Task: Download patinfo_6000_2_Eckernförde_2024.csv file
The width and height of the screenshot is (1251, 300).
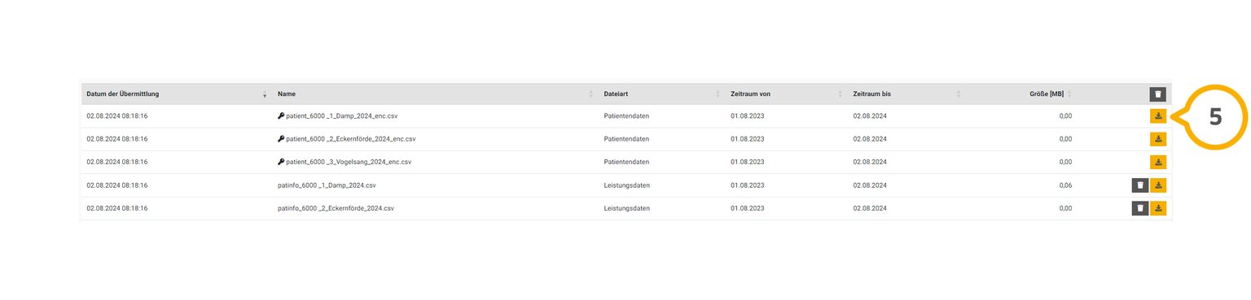Action: point(1158,208)
